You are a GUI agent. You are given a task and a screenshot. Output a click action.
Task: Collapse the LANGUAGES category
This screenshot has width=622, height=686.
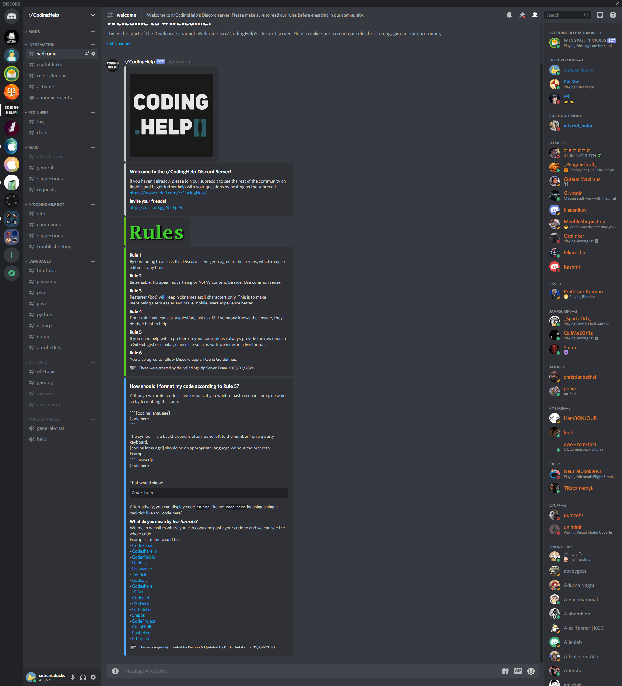coord(39,261)
